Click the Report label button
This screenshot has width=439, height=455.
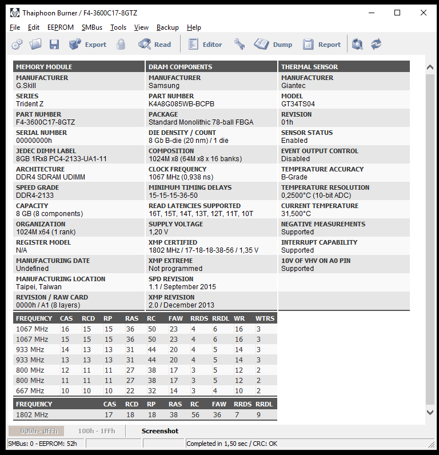(329, 45)
